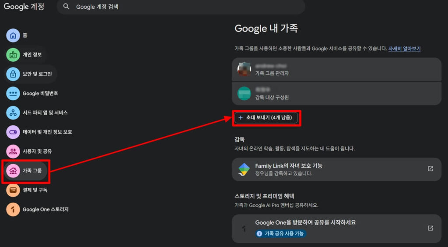Open the 개인 정보 menu item
Screen dimensions: 448x247
25,55
